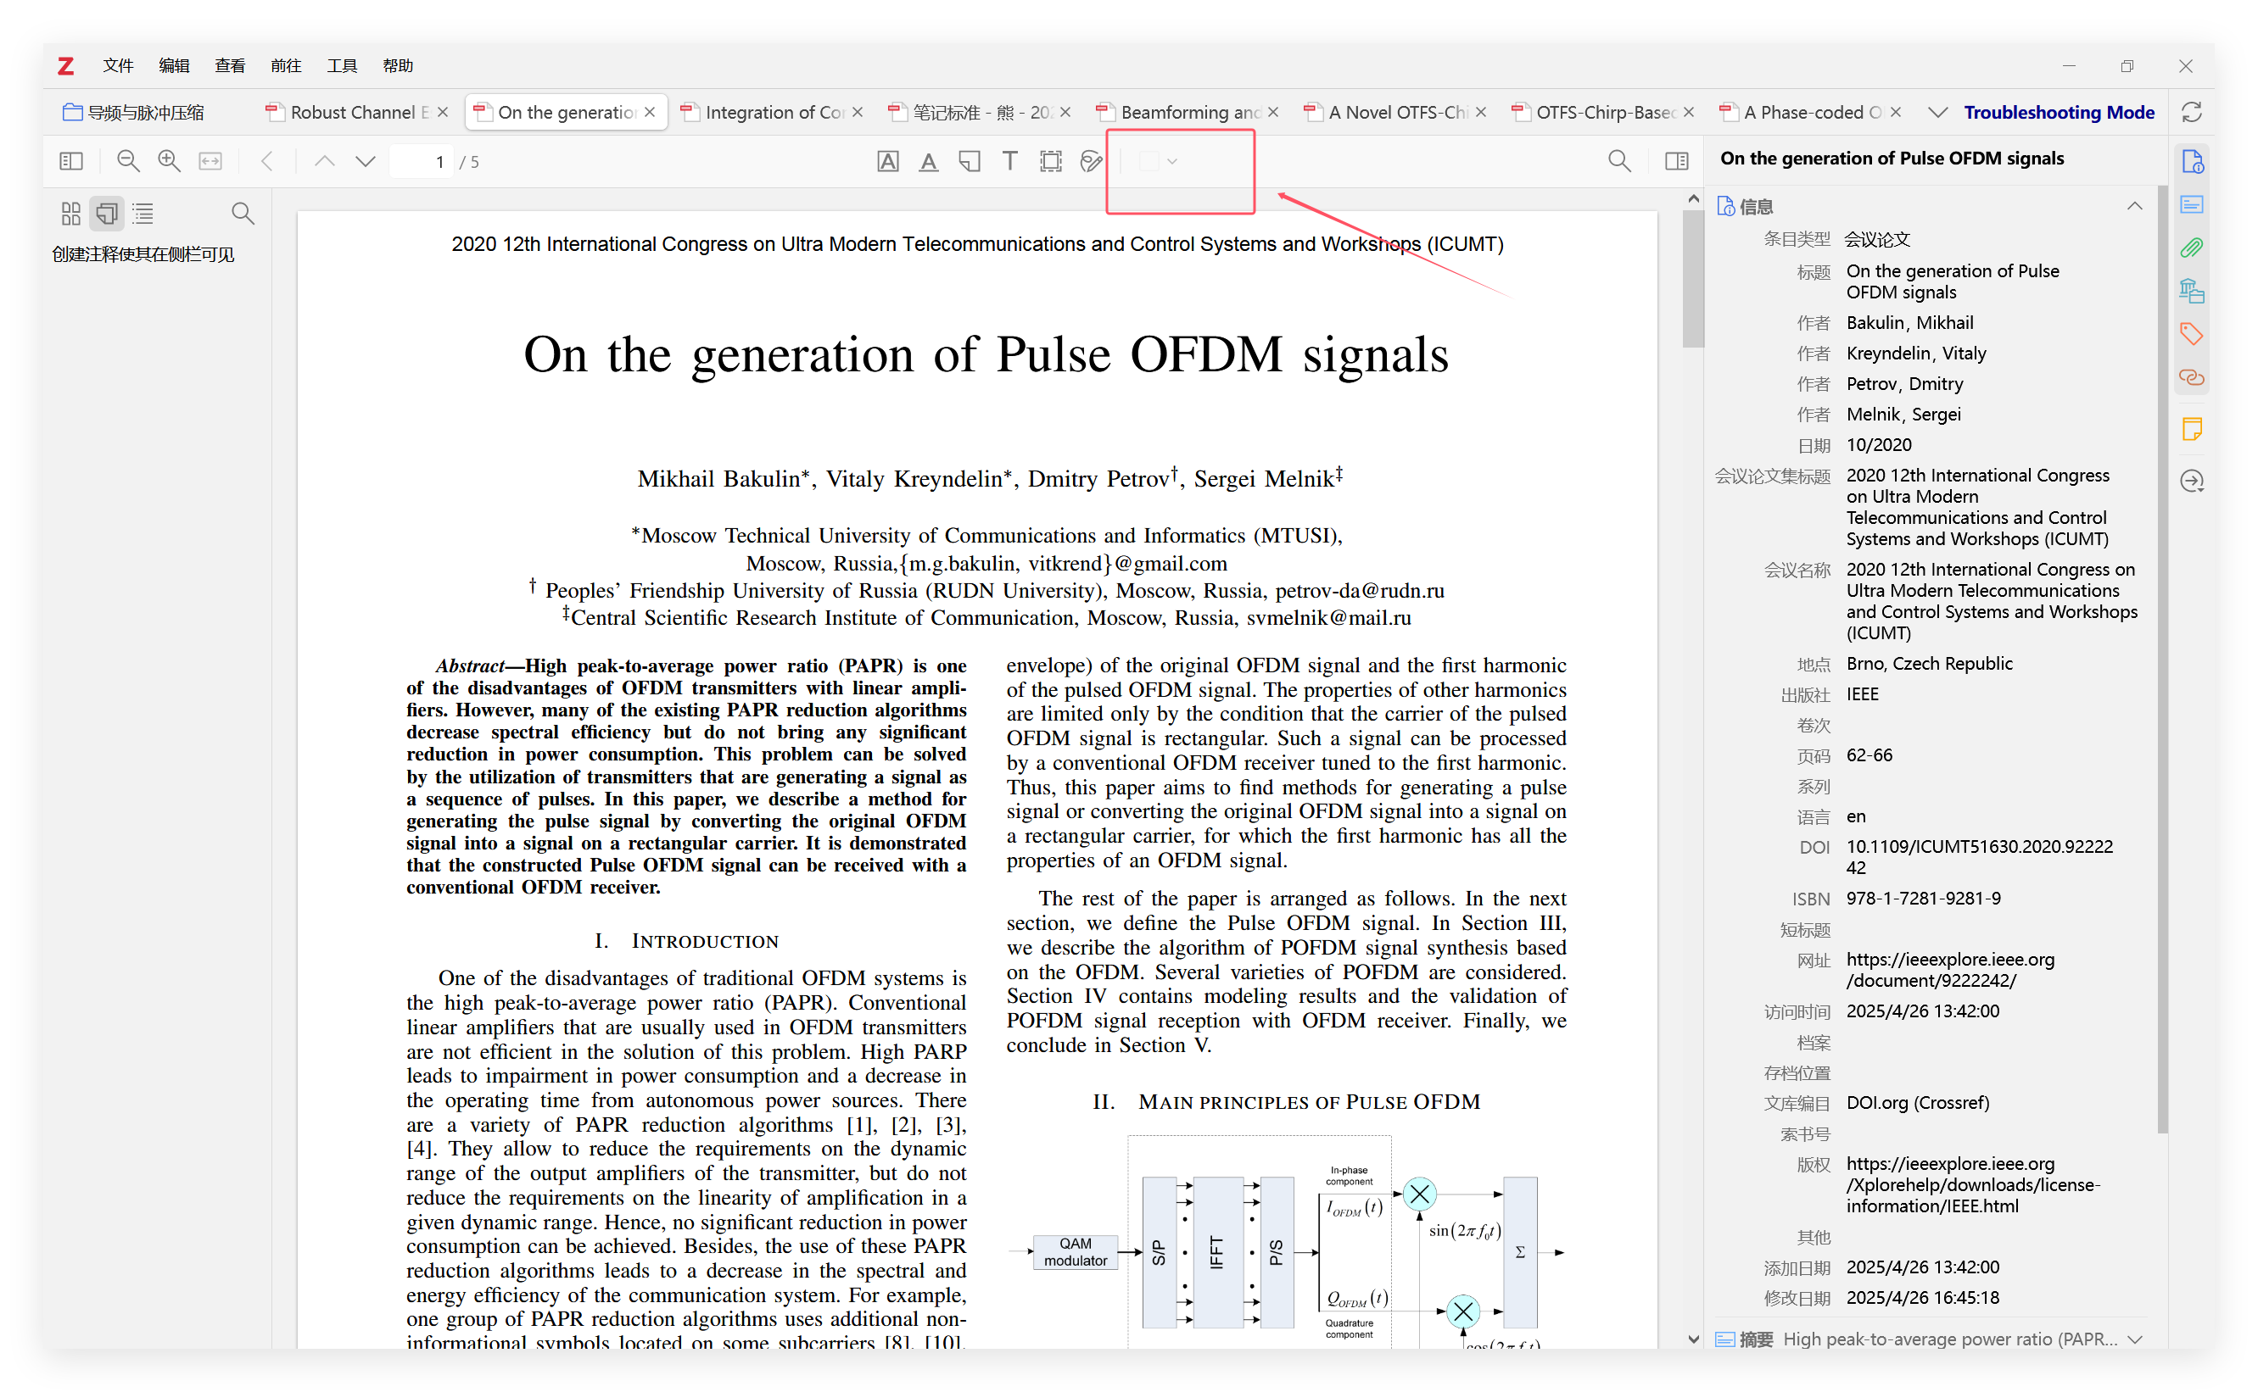Click the Troubleshooting Mode link
Screen dimensions: 2258x1392
[2058, 112]
